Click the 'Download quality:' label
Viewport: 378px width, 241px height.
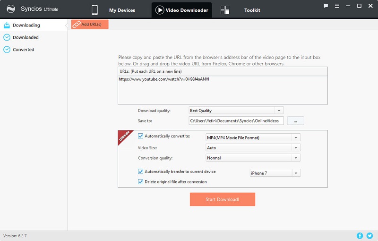154,111
